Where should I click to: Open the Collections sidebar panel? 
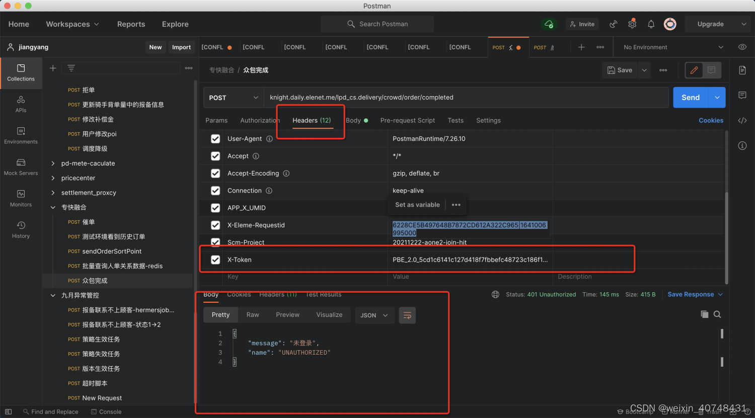pos(21,73)
